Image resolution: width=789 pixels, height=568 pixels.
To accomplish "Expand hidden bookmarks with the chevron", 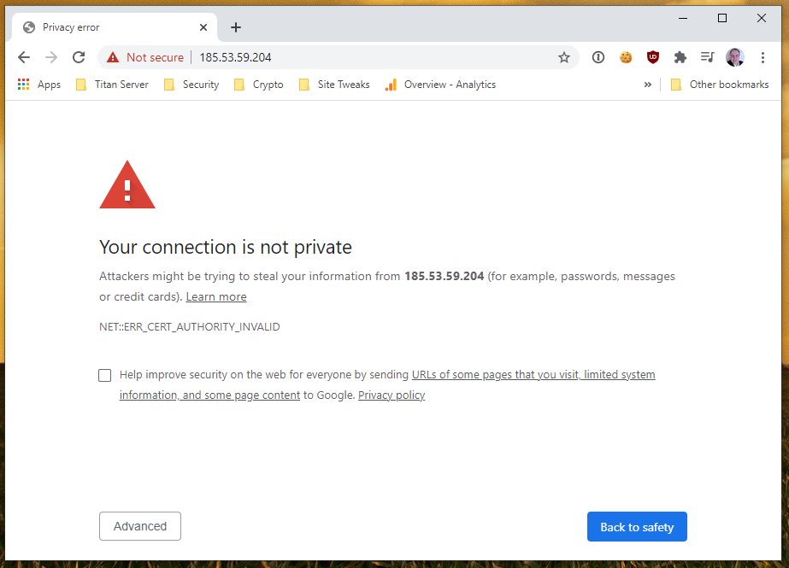I will click(648, 85).
